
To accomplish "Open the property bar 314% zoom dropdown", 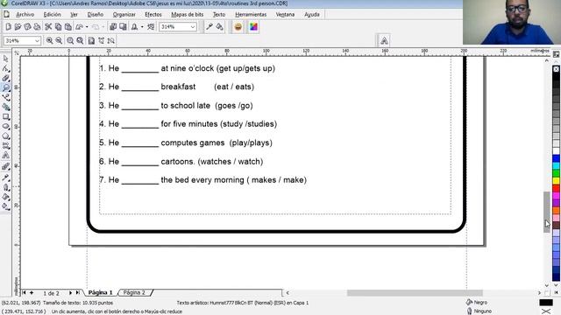I will pos(37,41).
